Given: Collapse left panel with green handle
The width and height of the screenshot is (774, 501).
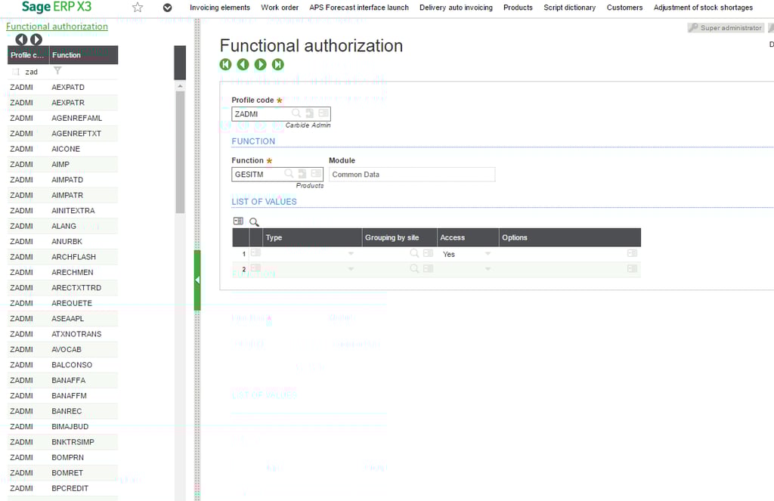Looking at the screenshot, I should click(x=197, y=280).
